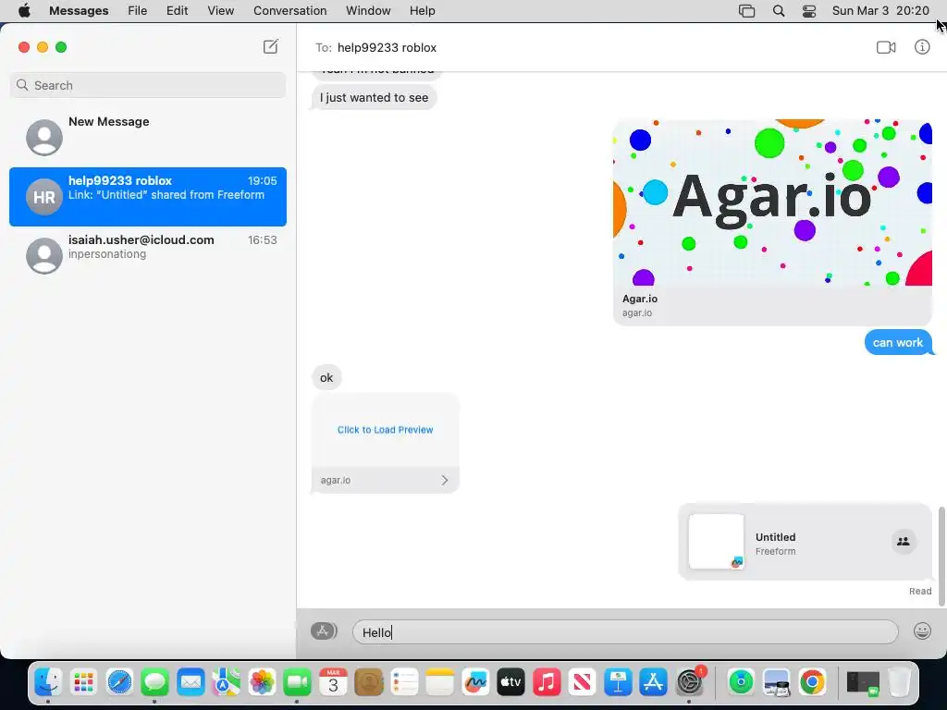
Task: Open the Agar.io link preview card
Action: point(772,222)
